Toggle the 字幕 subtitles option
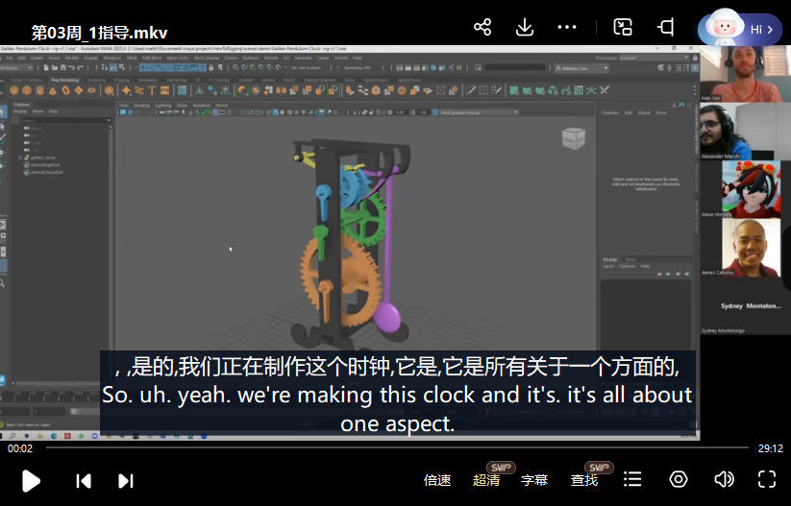The height and width of the screenshot is (506, 791). [x=534, y=480]
